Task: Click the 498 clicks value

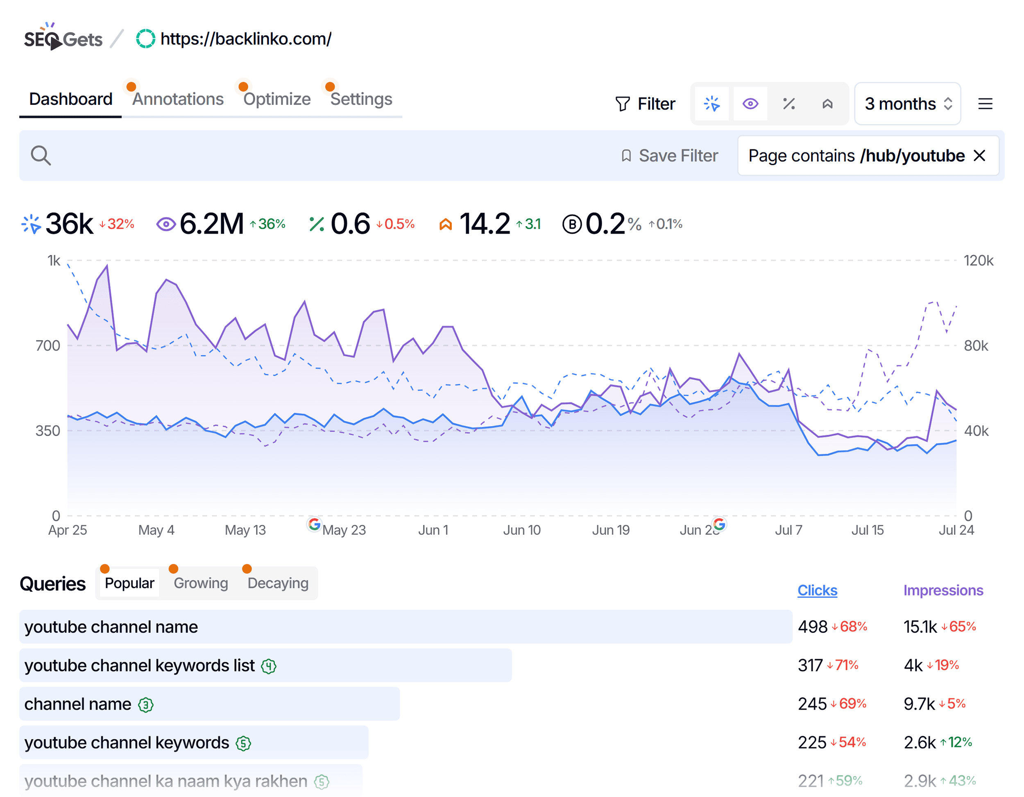Action: [x=813, y=627]
